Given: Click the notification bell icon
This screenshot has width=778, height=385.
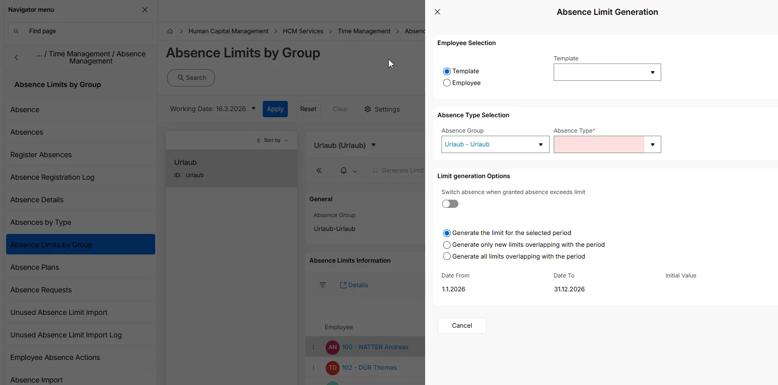Looking at the screenshot, I should (x=344, y=170).
